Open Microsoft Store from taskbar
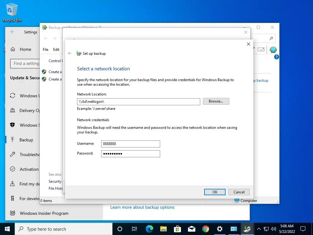This screenshot has height=235, width=313. click(177, 229)
